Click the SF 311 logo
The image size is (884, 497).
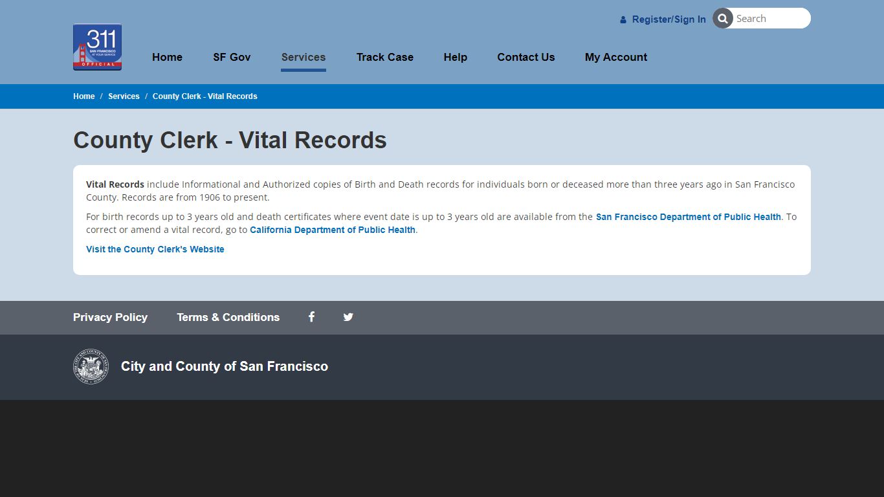(x=97, y=47)
